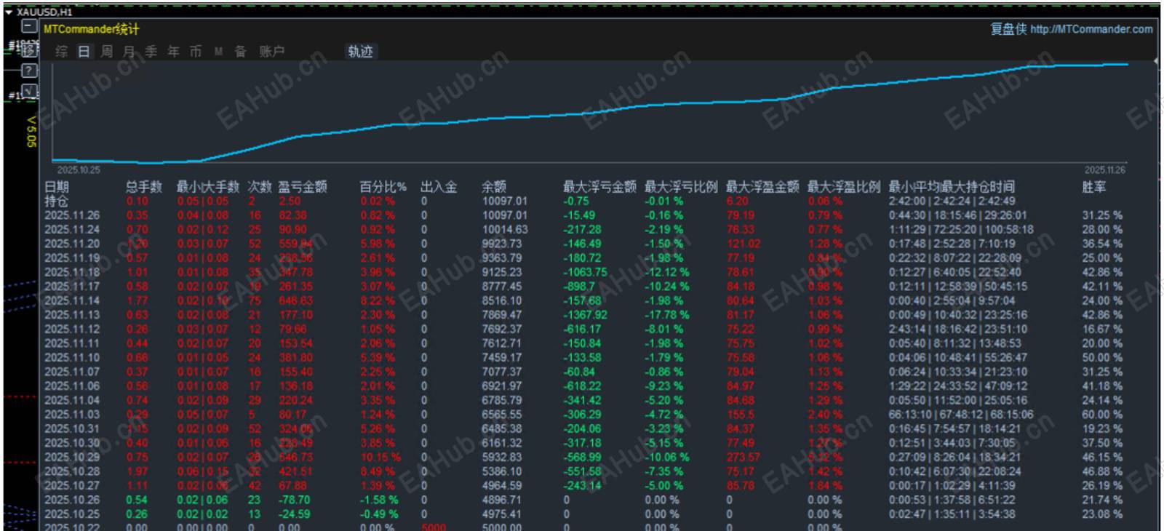This screenshot has width=1164, height=531.
Task: Click the -78.70 loss value for 2025.10.26
Action: pyautogui.click(x=294, y=500)
